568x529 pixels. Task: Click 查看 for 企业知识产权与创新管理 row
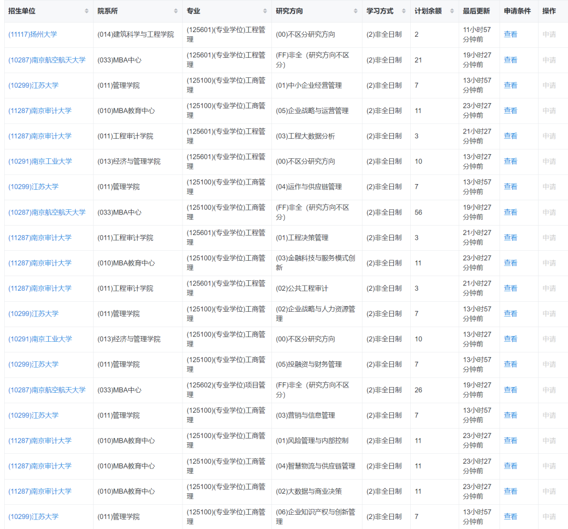[510, 517]
